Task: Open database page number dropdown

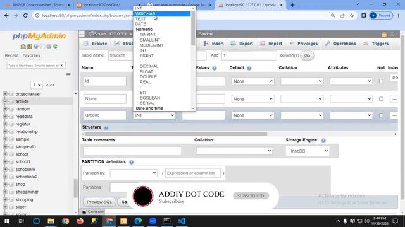Action: [37, 84]
